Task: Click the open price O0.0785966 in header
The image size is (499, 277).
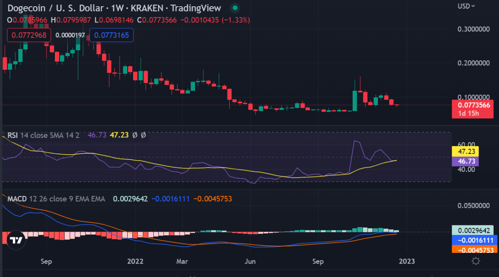Action: (x=27, y=20)
